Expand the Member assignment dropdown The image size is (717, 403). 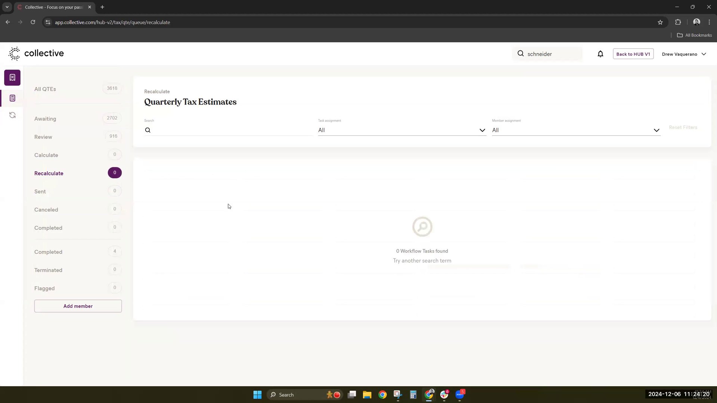(575, 130)
